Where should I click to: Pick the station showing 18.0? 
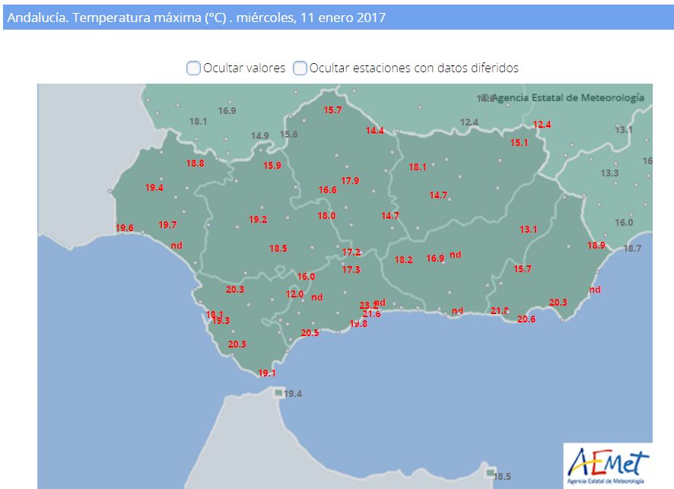(x=326, y=216)
